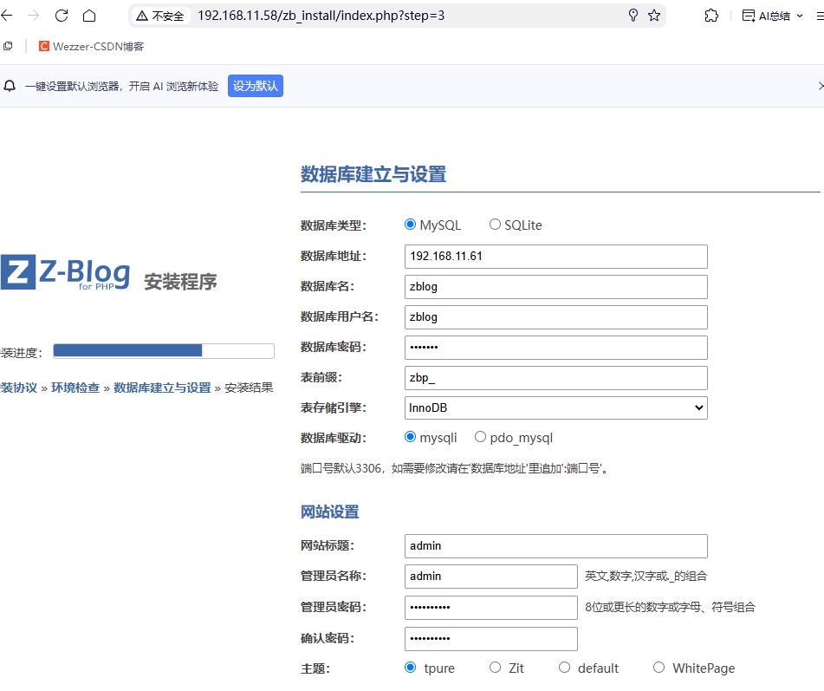Viewport: 824px width, 691px height.
Task: Choose the WhitePage theme radio
Action: (x=659, y=668)
